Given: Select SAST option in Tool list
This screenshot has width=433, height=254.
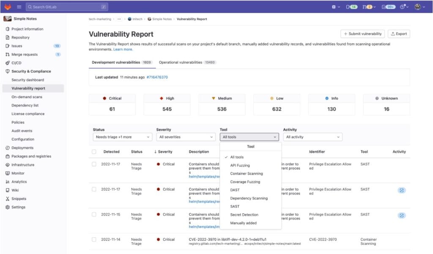Looking at the screenshot, I should point(250,207).
